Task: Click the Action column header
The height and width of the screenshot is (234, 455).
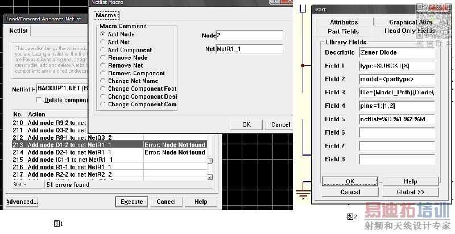Action: point(57,114)
